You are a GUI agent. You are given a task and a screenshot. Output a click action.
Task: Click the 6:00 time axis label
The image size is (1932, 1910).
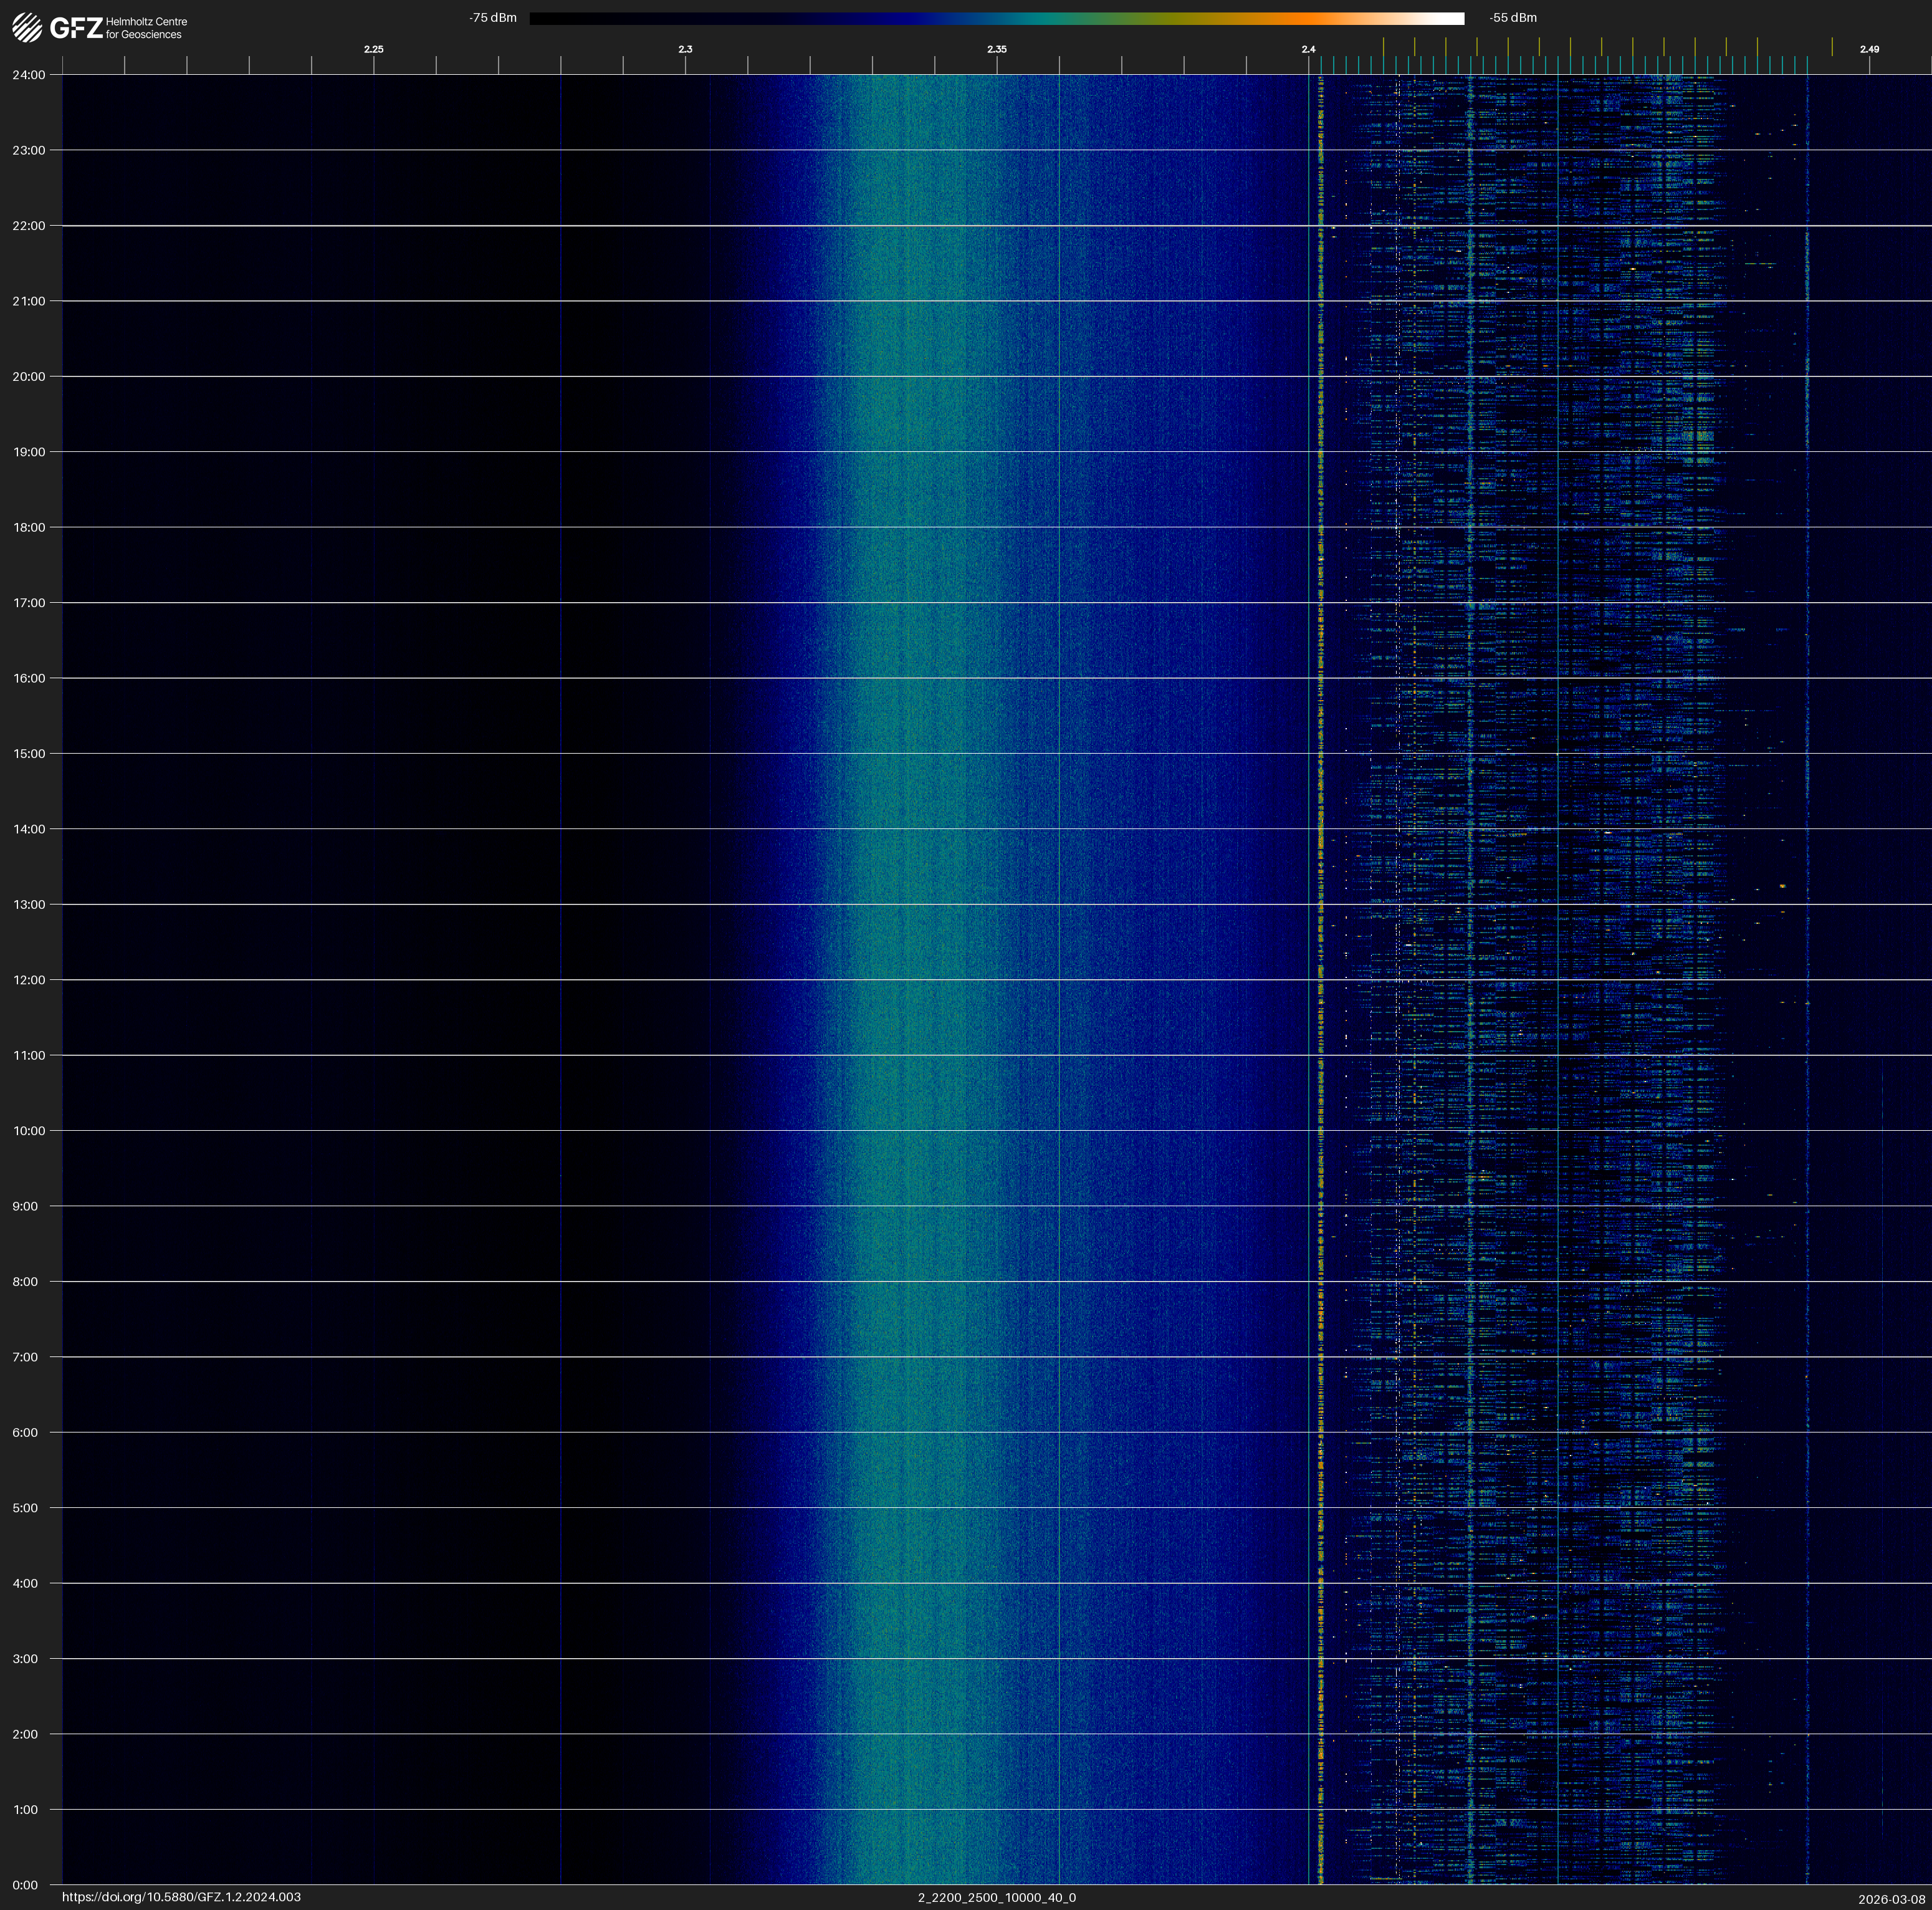[x=25, y=1432]
